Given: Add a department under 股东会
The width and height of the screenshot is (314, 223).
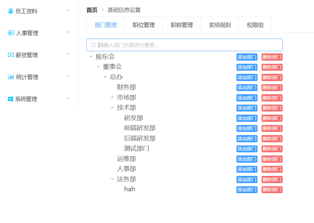Looking at the screenshot, I should pyautogui.click(x=247, y=57).
